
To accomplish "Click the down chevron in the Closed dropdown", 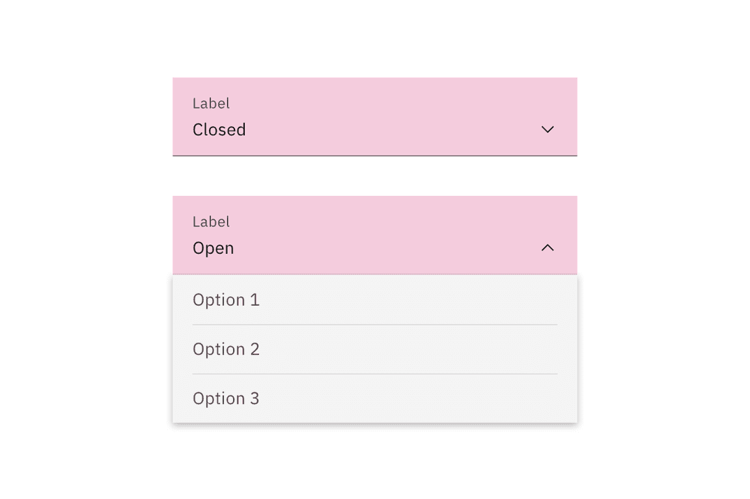I will point(548,129).
